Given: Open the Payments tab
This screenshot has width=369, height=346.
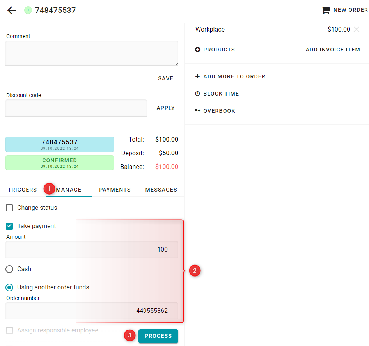Looking at the screenshot, I should click(x=115, y=190).
